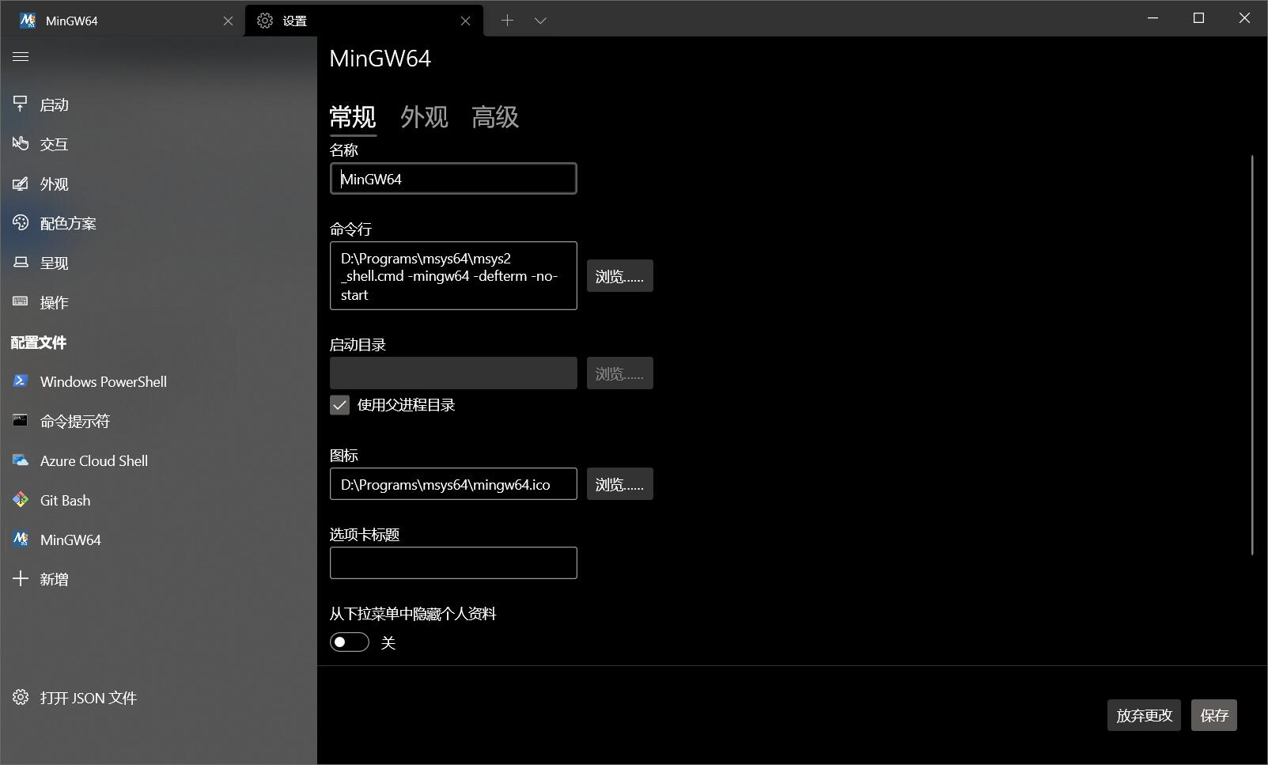Open the 操作 settings page

click(158, 302)
